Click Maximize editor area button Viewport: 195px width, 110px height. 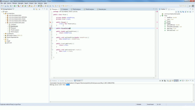tap(156, 9)
